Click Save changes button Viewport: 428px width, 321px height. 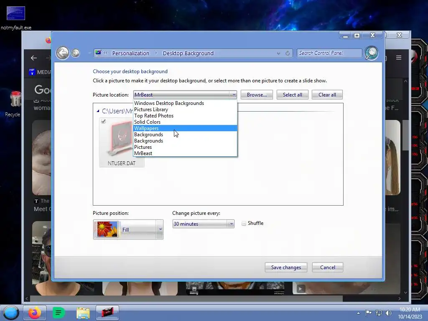click(x=286, y=267)
